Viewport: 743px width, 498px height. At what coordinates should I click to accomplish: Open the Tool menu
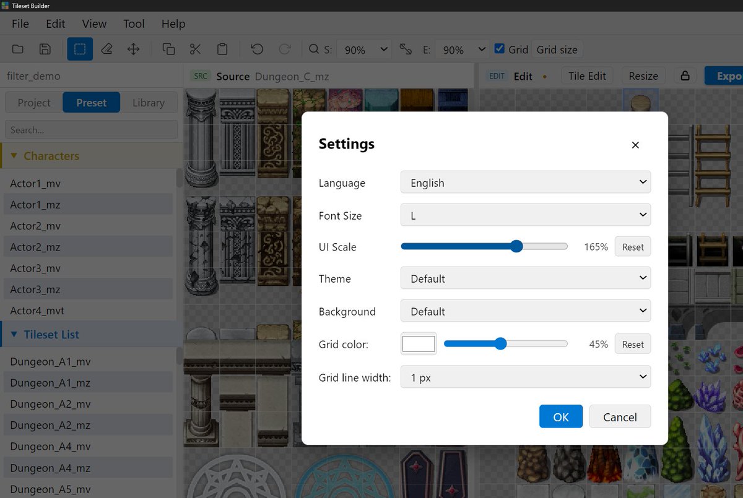[134, 24]
